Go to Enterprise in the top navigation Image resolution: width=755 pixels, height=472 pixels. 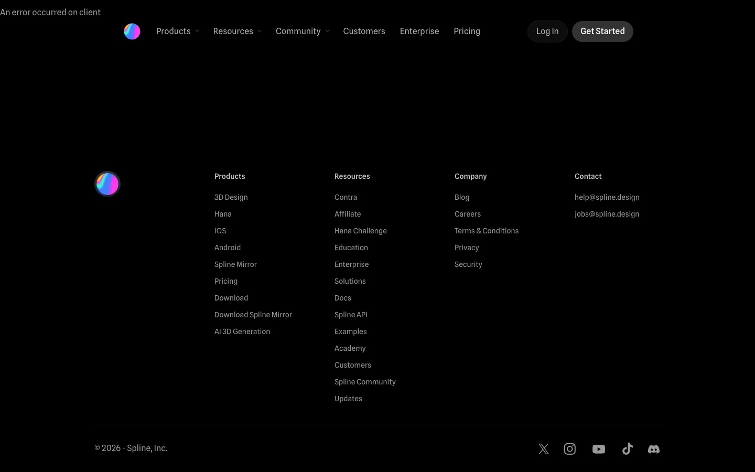(419, 31)
